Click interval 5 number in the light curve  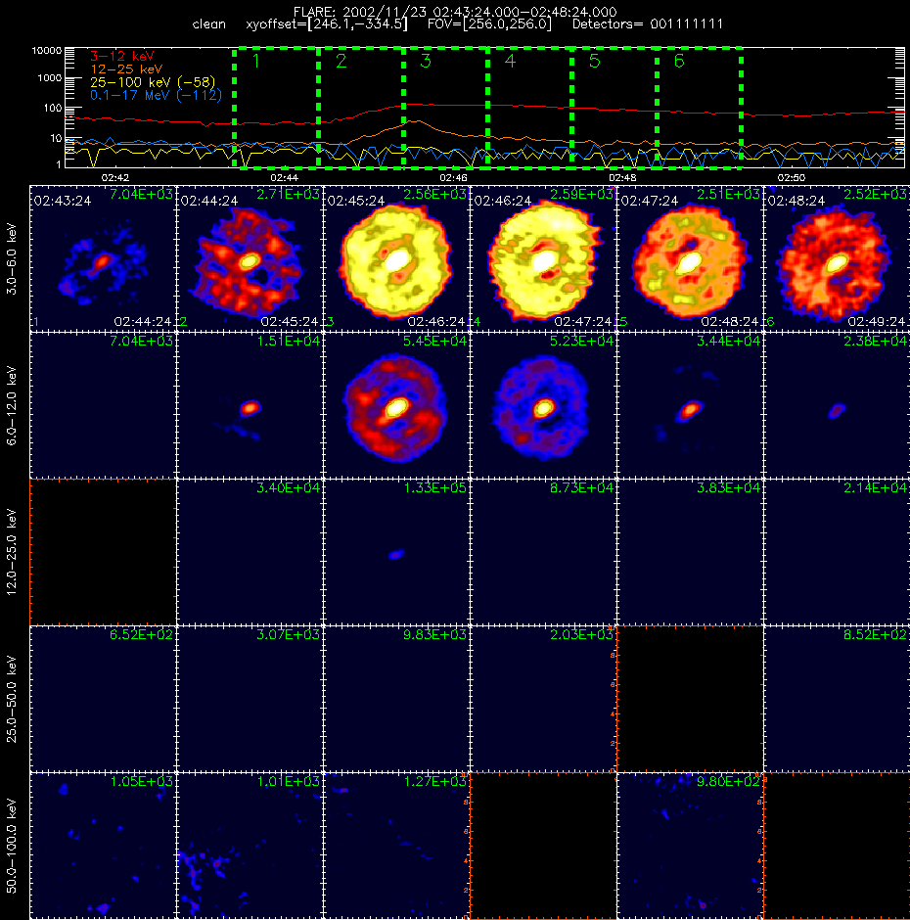(594, 61)
